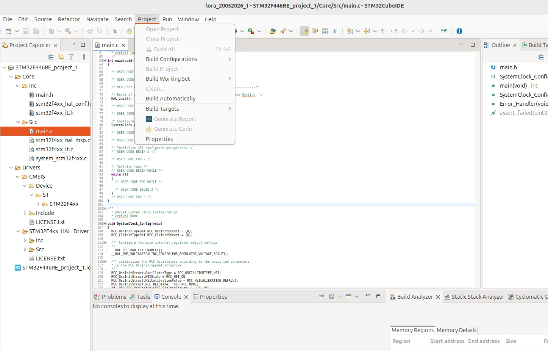Viewport: 548px width, 351px height.
Task: Switch to the Tasks tab
Action: pos(140,297)
